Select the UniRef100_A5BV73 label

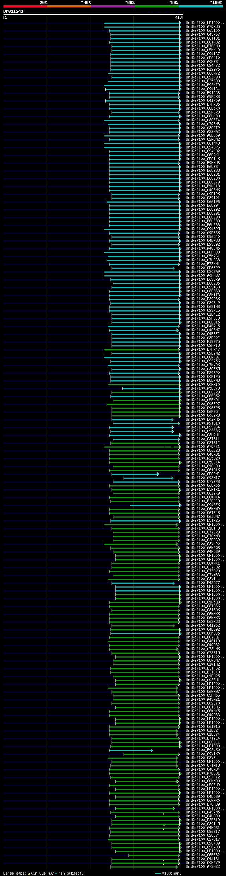[203, 388]
